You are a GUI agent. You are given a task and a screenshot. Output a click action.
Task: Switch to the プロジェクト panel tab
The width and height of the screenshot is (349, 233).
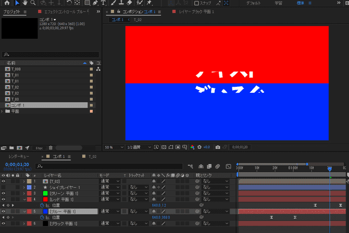[x=12, y=11]
